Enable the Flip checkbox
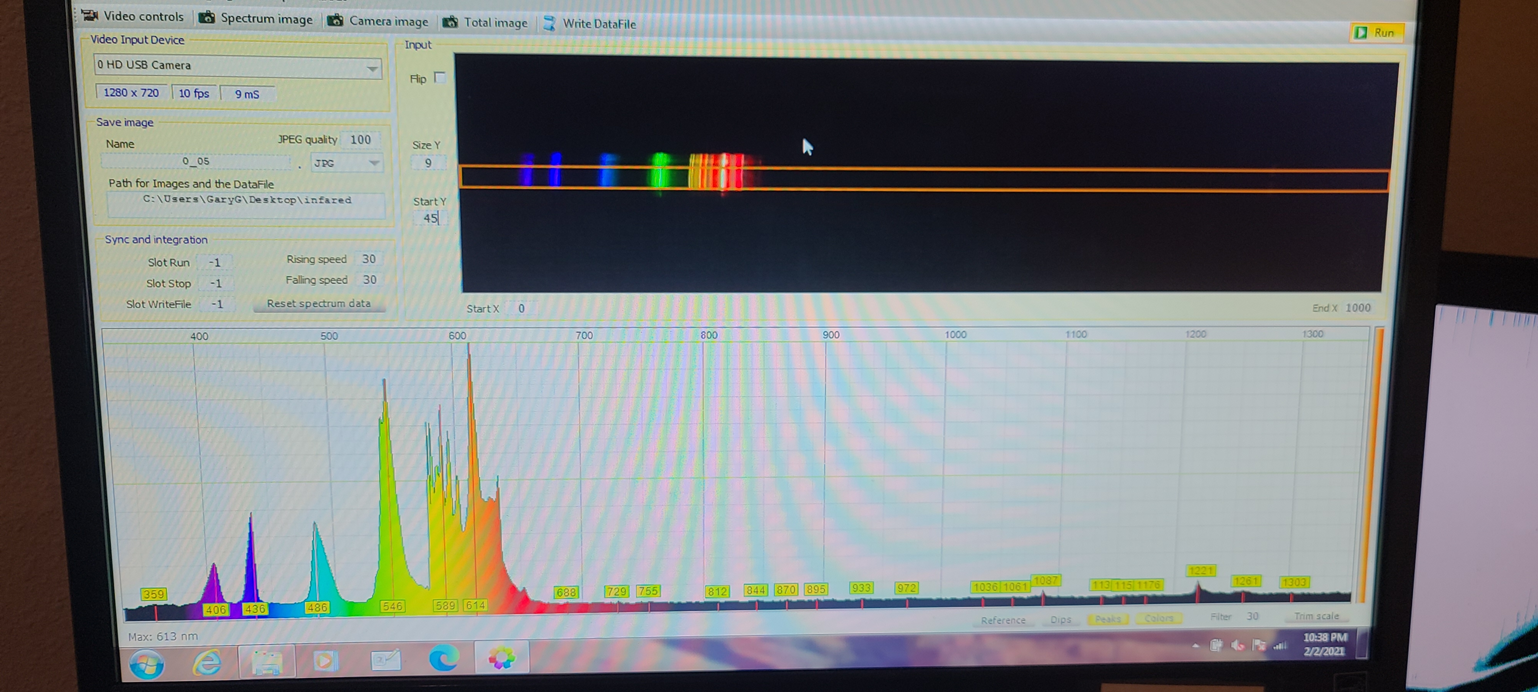Viewport: 1538px width, 692px height. (440, 77)
